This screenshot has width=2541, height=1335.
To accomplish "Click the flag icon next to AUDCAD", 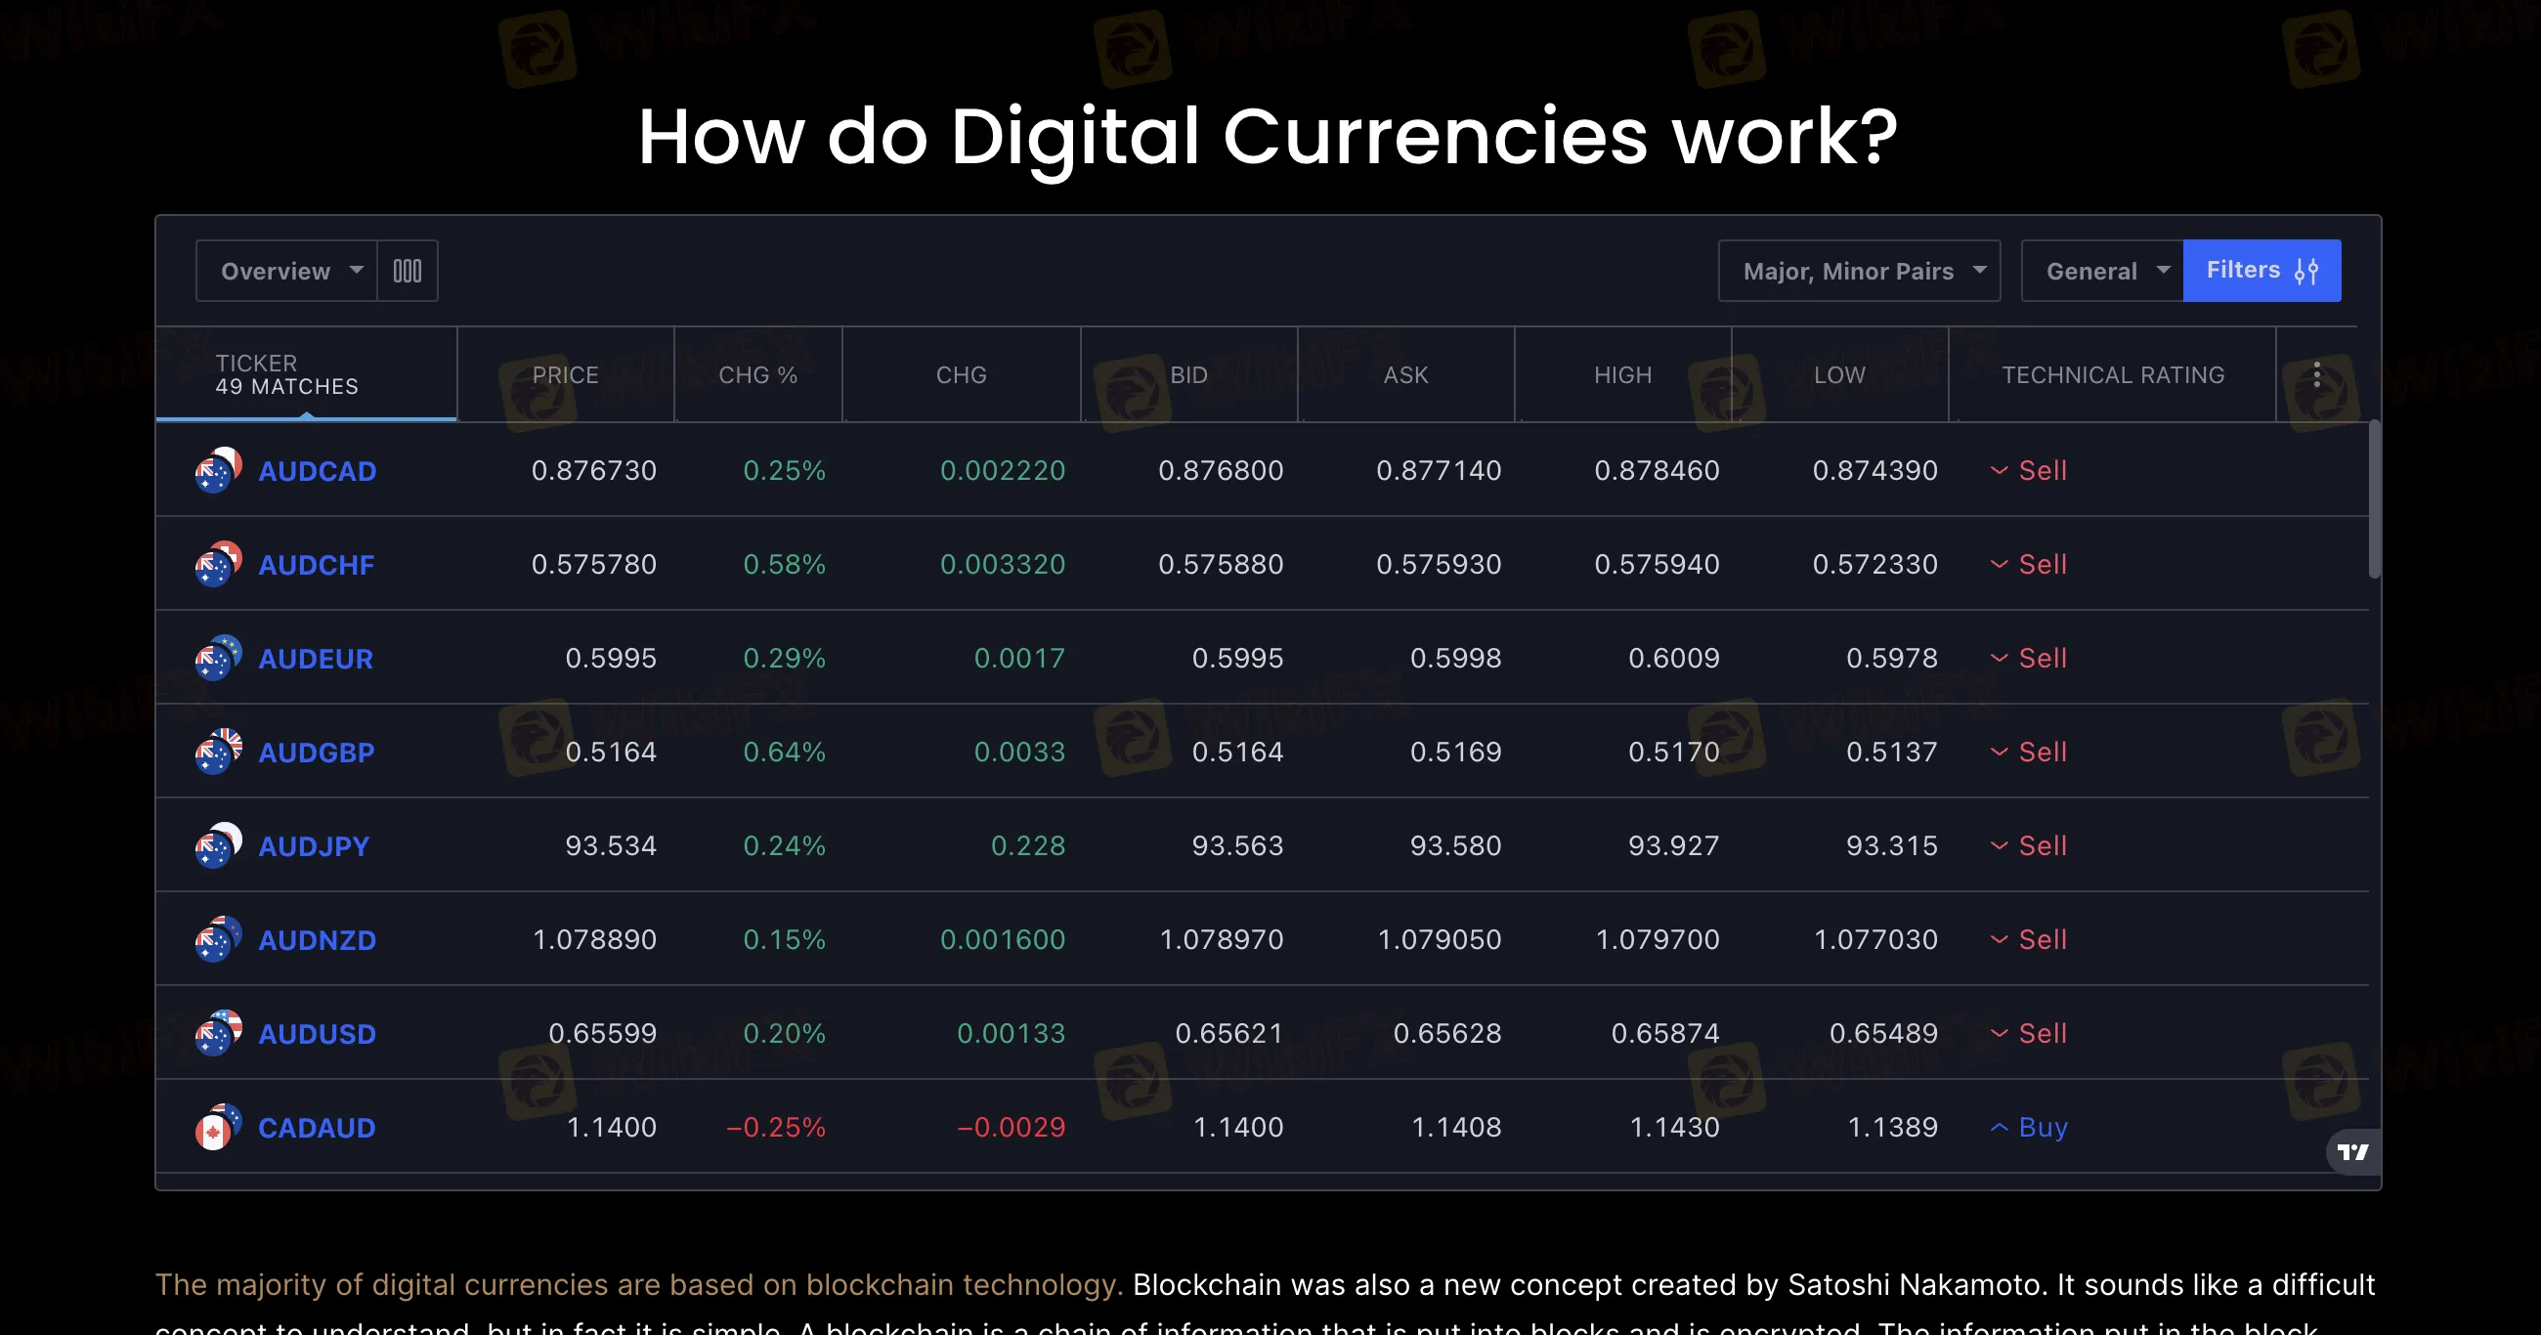I will point(216,471).
